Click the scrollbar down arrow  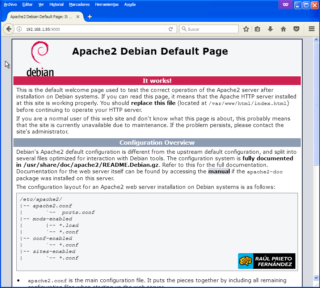click(x=316, y=278)
